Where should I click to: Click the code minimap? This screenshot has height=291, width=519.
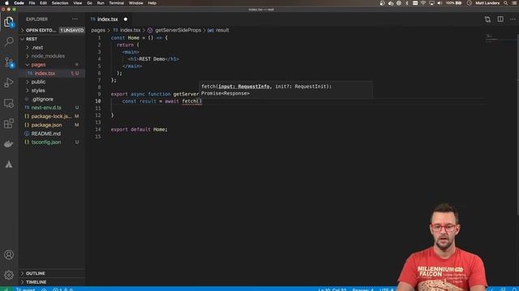(x=500, y=38)
